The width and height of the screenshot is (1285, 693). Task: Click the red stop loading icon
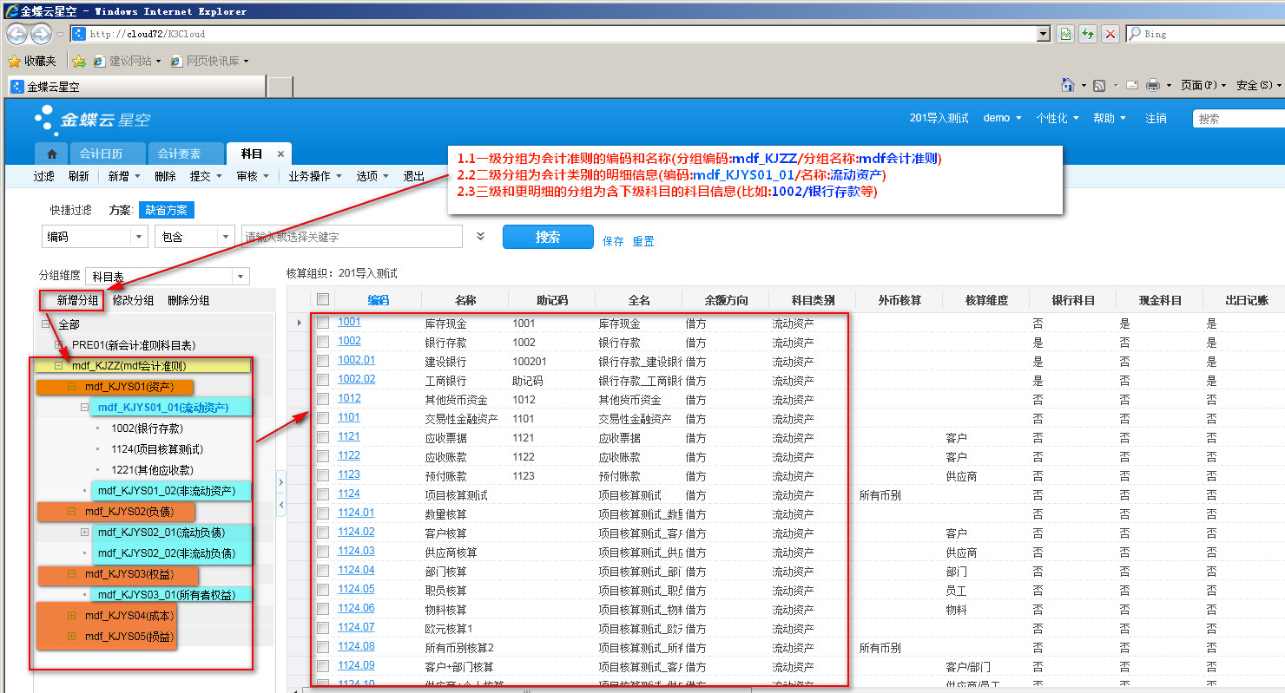1110,34
